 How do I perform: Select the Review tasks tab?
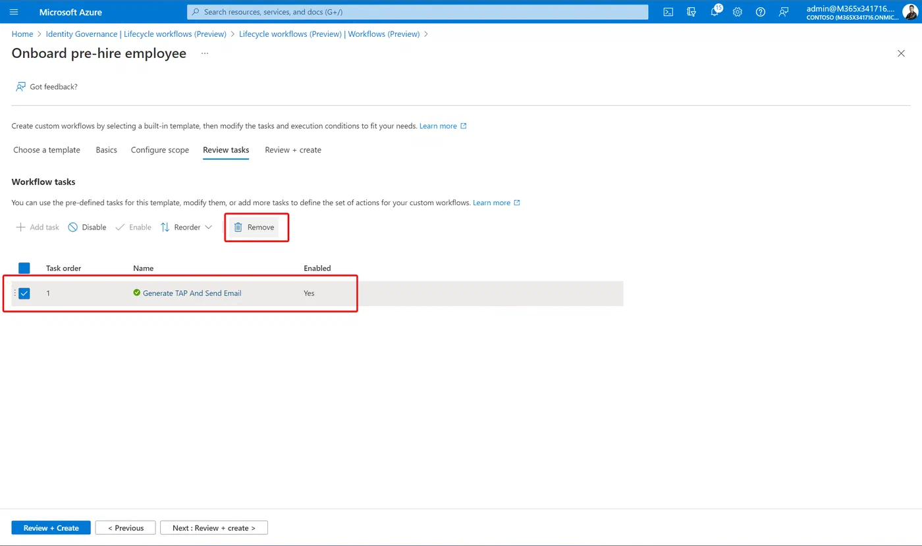click(226, 150)
